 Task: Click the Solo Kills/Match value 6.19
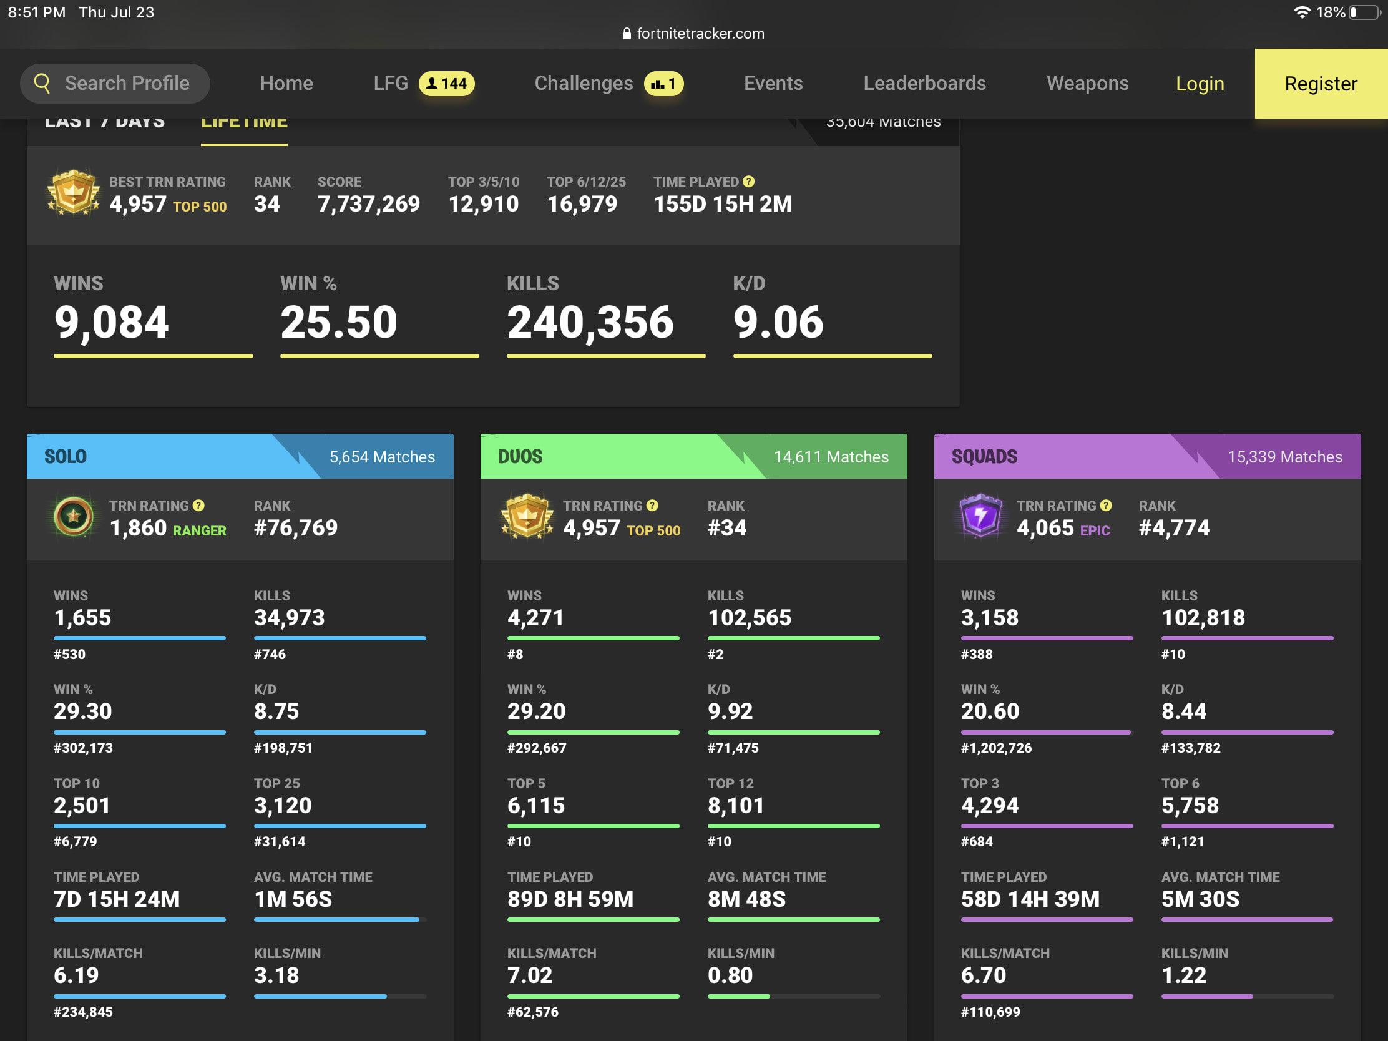[x=76, y=975]
